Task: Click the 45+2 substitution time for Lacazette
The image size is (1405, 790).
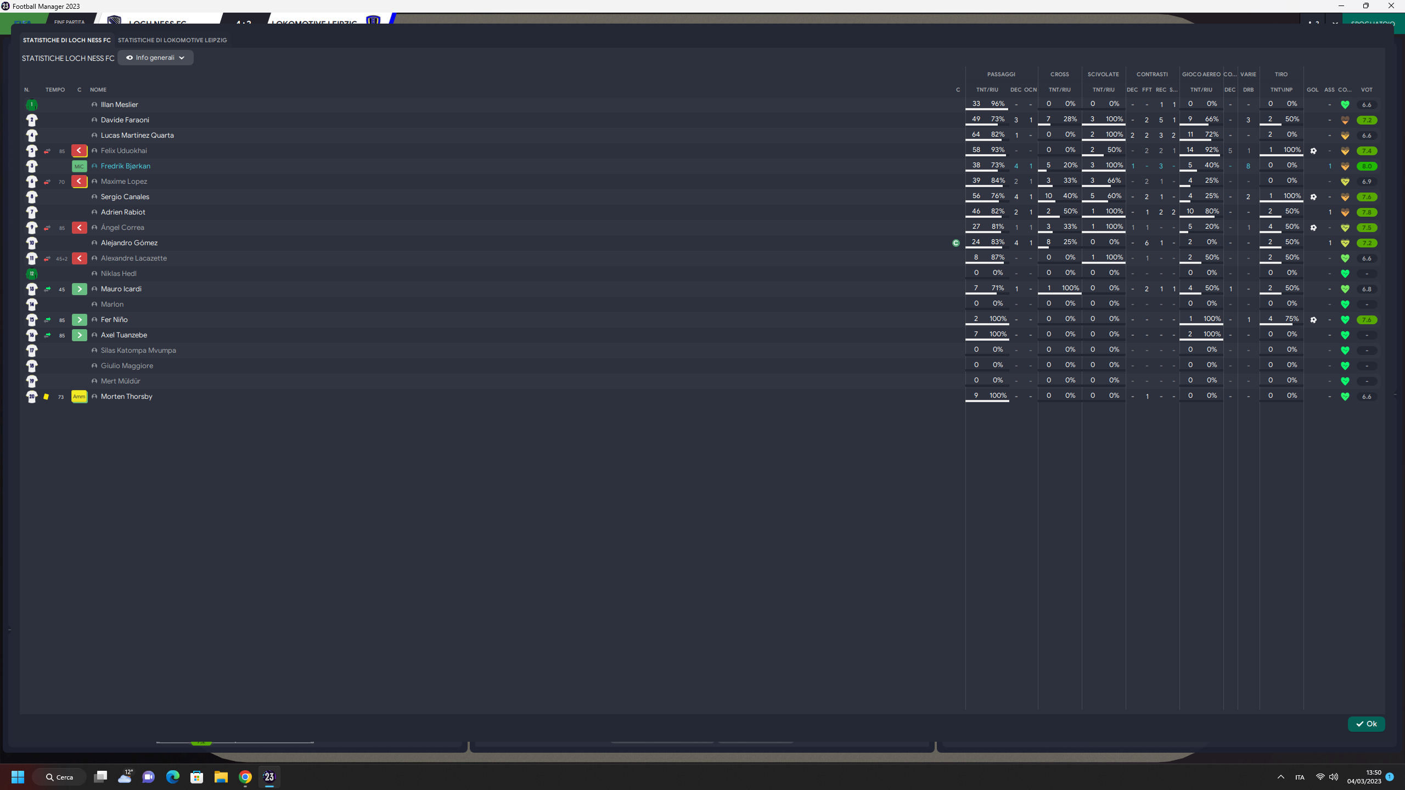Action: [61, 258]
